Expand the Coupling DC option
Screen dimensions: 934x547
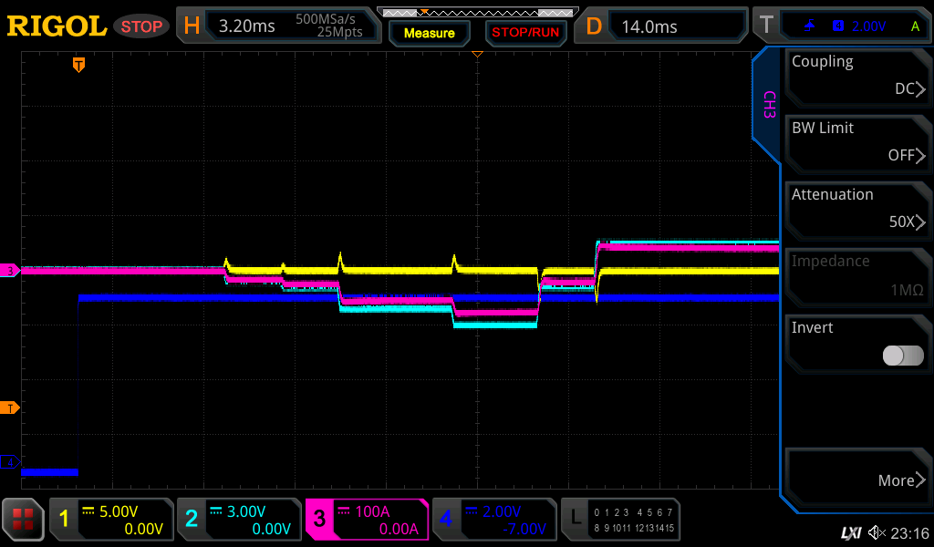click(857, 77)
